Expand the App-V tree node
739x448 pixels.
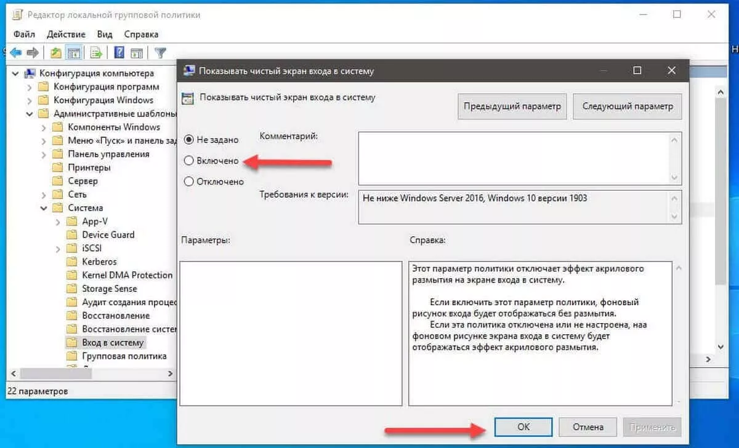(x=58, y=222)
